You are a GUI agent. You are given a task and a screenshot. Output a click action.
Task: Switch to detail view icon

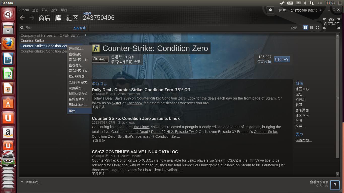305,27
